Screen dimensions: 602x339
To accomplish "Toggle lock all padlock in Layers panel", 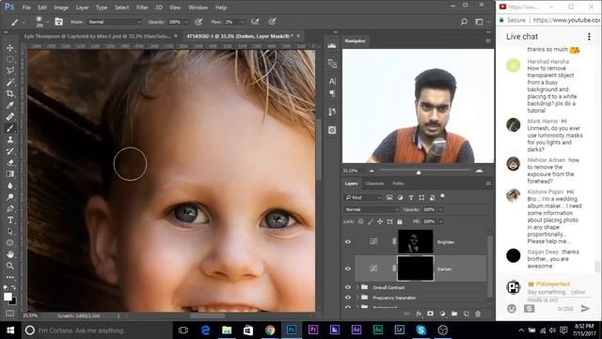I will (400, 222).
